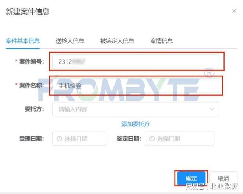Click the 委托方 field label
243x194 pixels.
coord(34,109)
